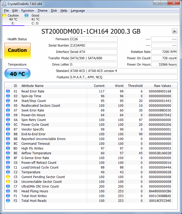
Task: Open the Help menu
Action: (64, 11)
